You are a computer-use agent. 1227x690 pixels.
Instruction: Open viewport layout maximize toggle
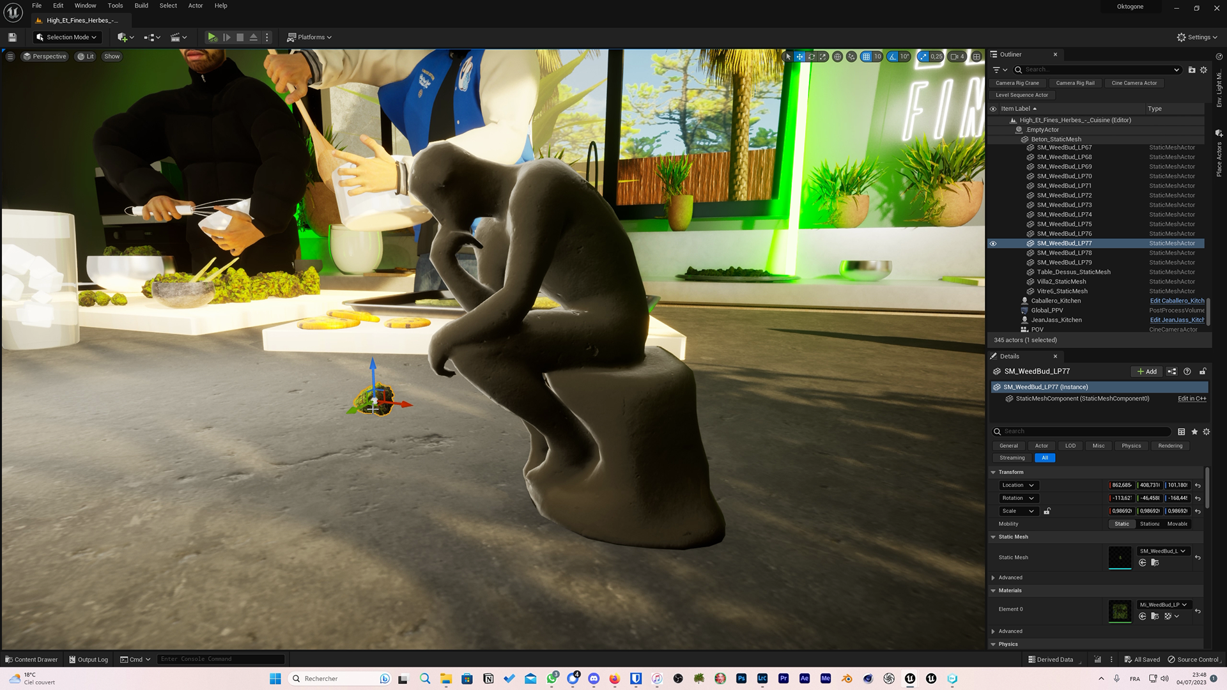coord(976,56)
